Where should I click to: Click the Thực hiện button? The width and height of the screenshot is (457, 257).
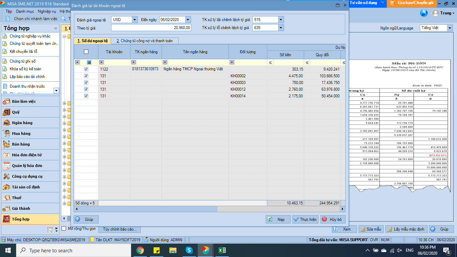305,220
